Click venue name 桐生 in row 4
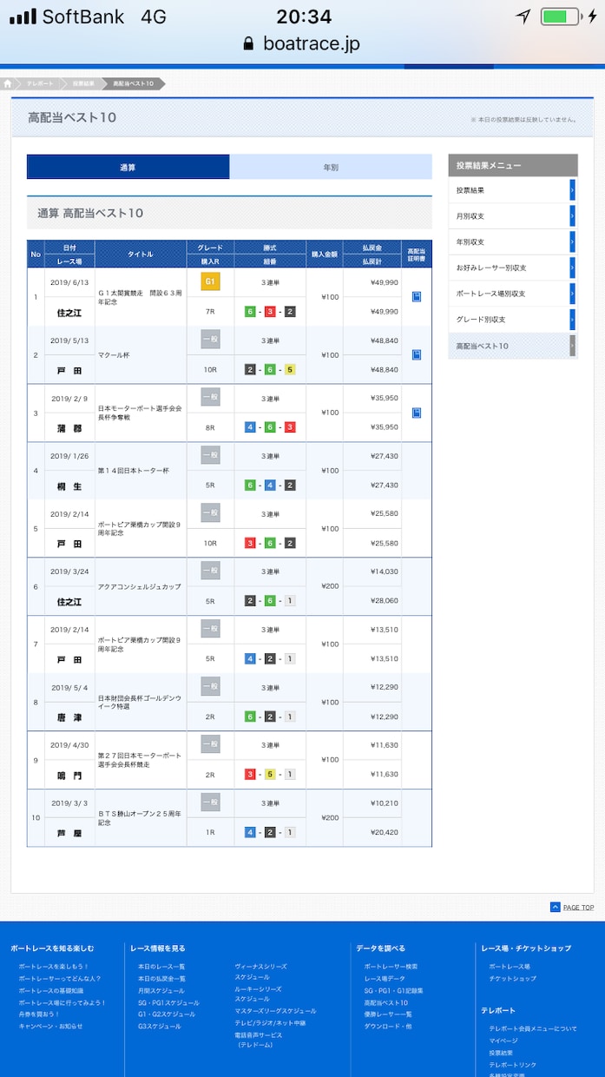 pyautogui.click(x=69, y=486)
